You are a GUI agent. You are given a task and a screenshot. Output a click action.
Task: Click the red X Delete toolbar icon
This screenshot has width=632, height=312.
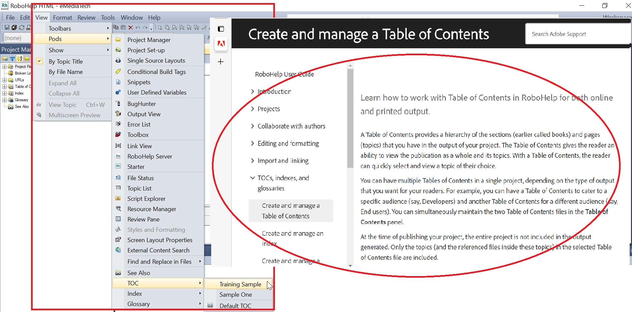coord(130,28)
